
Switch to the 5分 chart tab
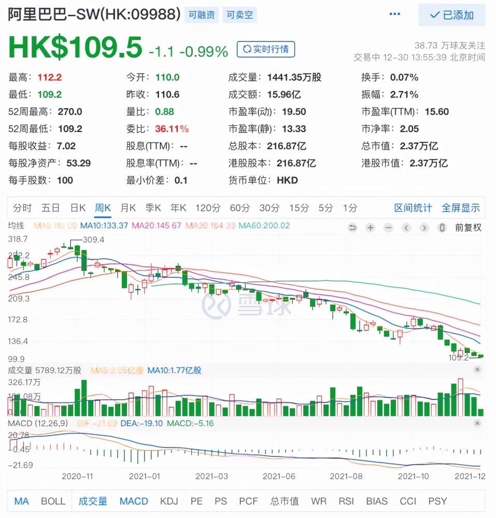[326, 208]
